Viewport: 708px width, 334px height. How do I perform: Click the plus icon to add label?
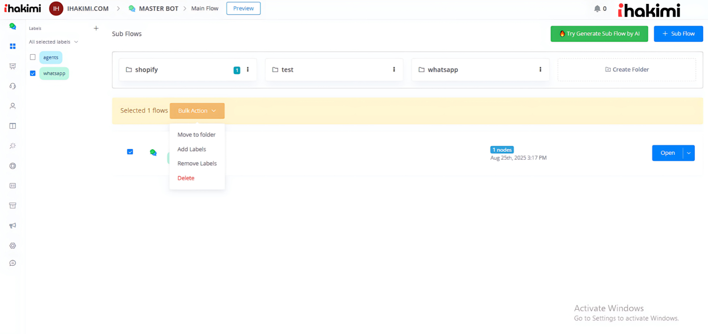pyautogui.click(x=96, y=28)
